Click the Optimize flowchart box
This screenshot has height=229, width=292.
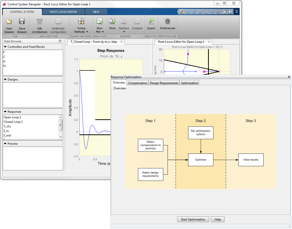pos(201,160)
